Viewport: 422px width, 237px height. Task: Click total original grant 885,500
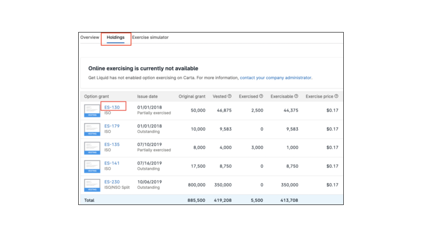[x=196, y=201]
